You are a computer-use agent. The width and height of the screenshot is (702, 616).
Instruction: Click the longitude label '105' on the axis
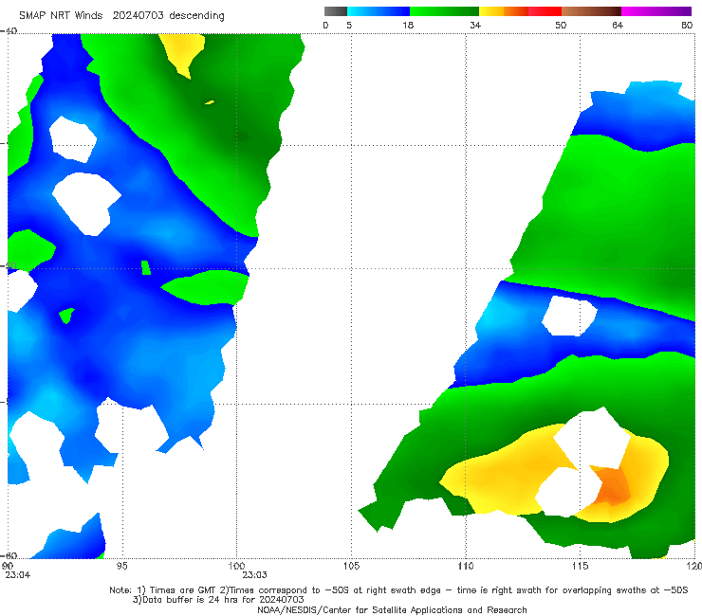tap(351, 566)
